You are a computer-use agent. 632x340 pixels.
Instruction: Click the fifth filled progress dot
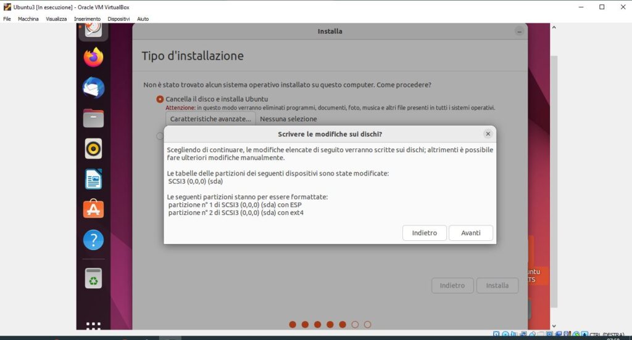pos(343,325)
